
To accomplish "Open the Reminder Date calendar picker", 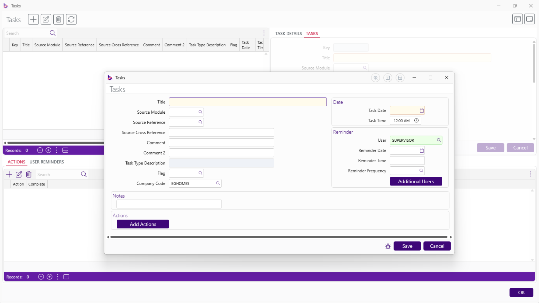I will pyautogui.click(x=421, y=151).
